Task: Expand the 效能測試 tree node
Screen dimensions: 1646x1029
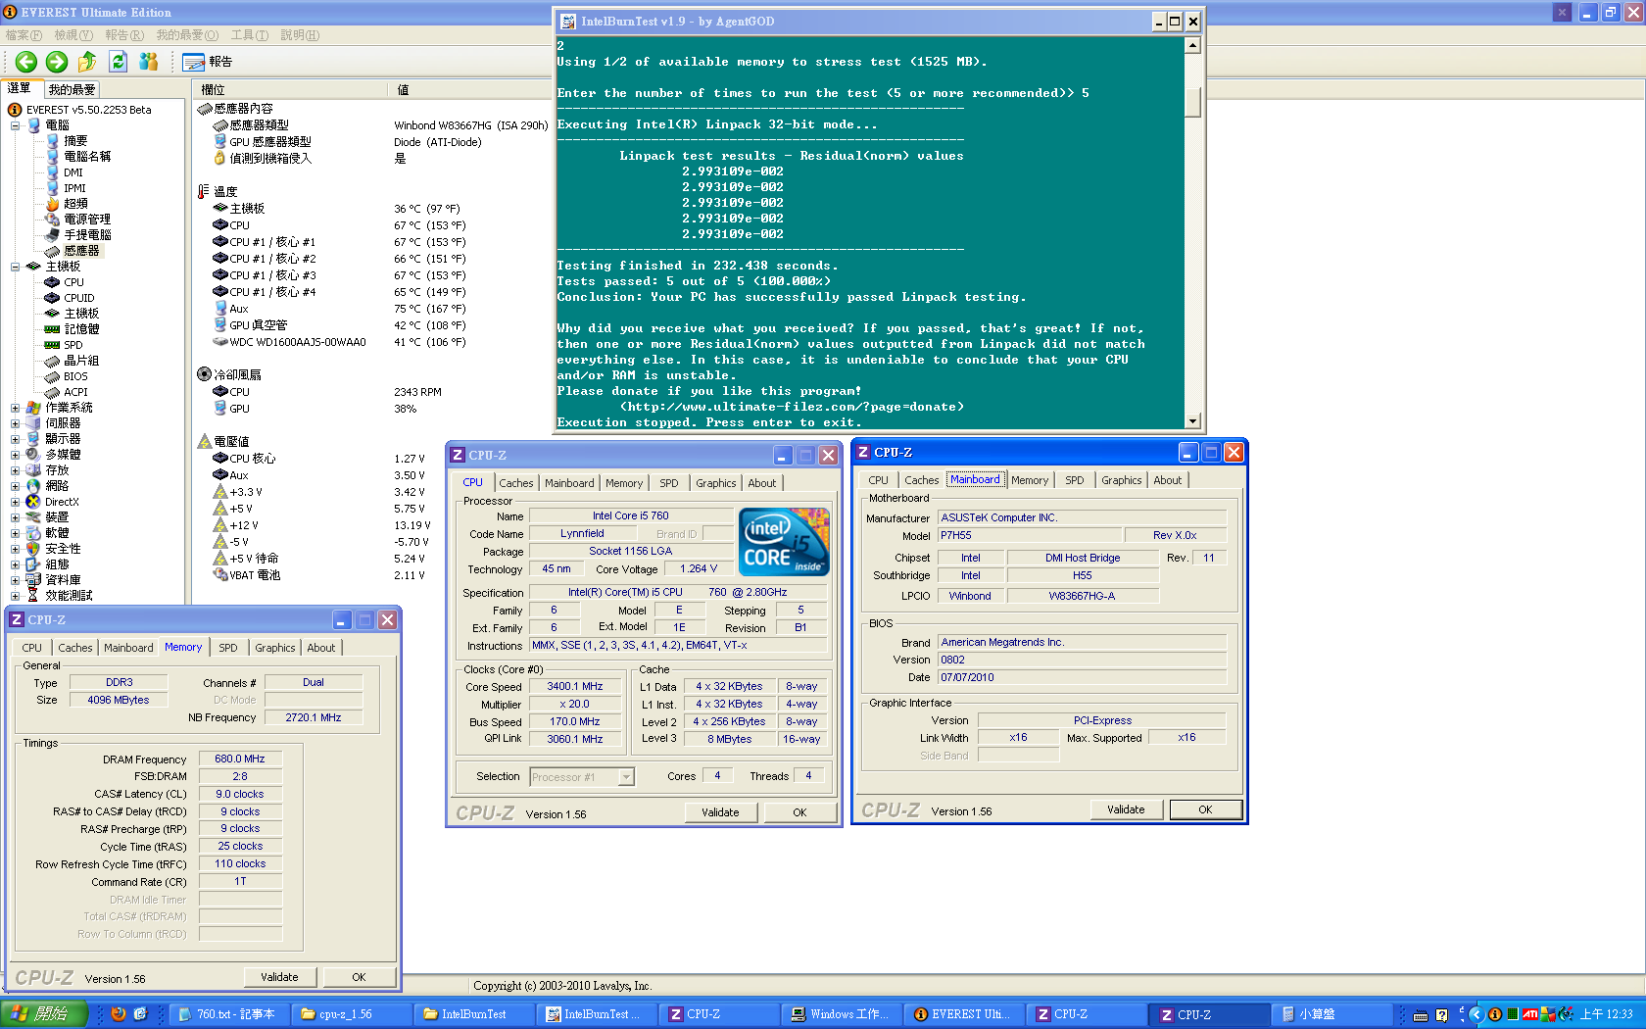Action: pos(15,596)
